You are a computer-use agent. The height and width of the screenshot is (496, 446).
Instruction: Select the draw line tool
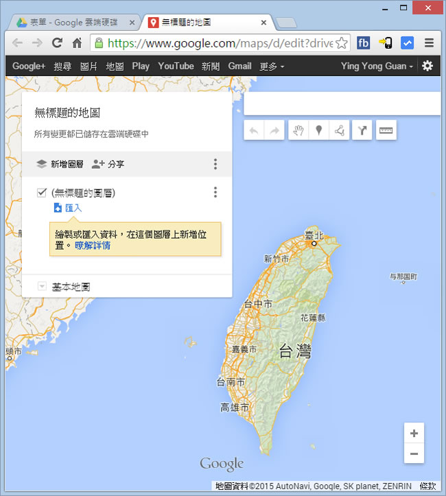340,130
